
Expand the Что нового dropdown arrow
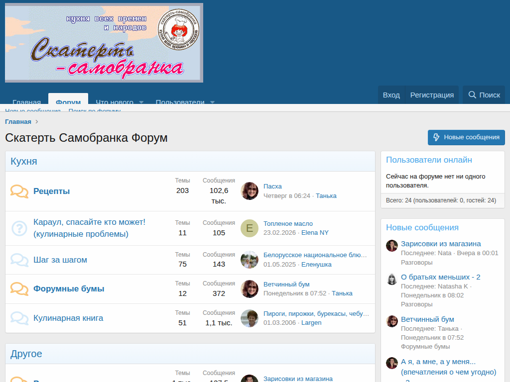pyautogui.click(x=141, y=102)
